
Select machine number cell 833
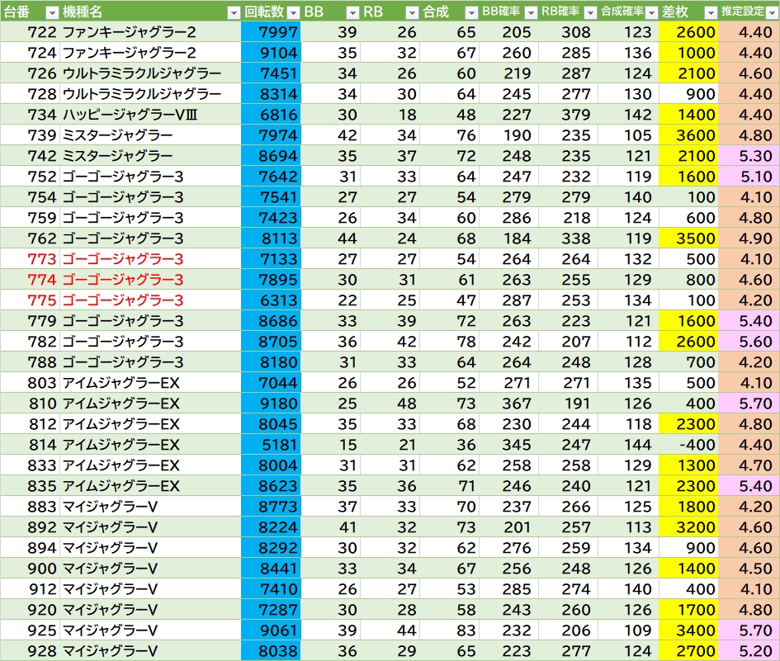(30, 465)
